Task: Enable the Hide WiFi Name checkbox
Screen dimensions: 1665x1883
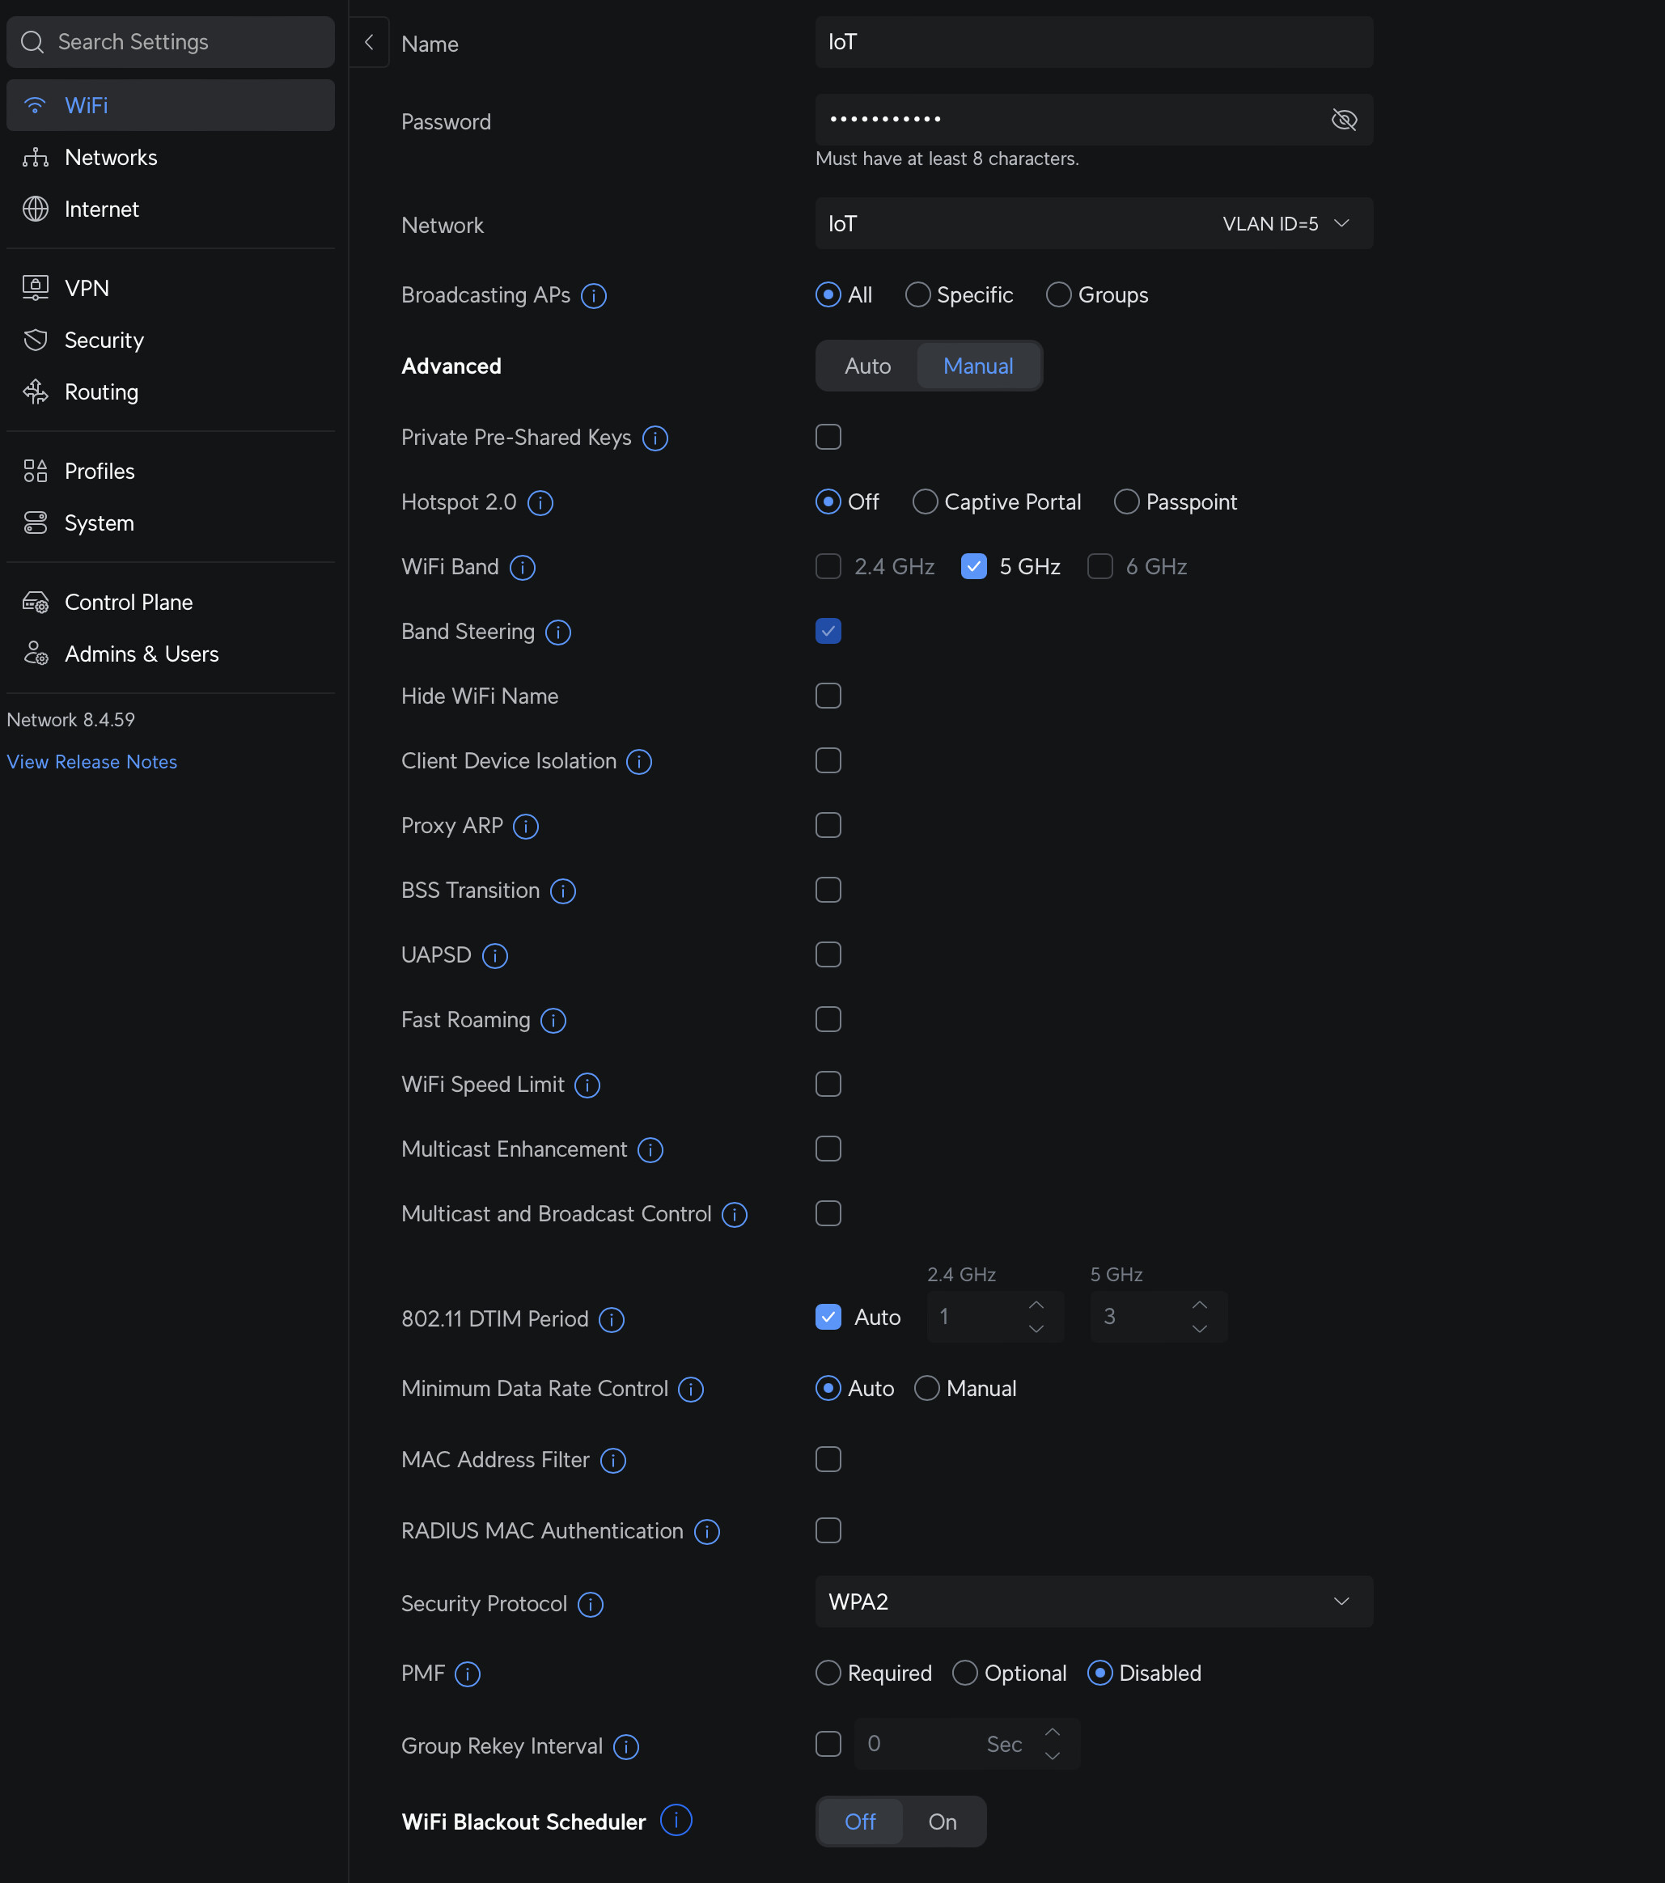Action: click(828, 696)
